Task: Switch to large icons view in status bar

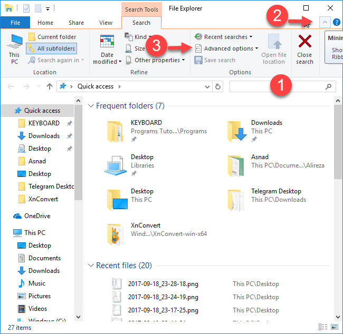Action: (334, 328)
